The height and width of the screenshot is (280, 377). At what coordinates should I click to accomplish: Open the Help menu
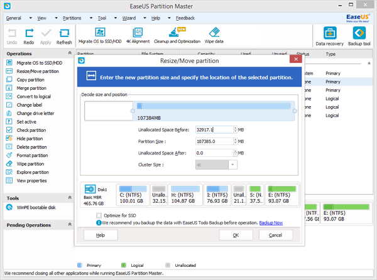pos(156,18)
